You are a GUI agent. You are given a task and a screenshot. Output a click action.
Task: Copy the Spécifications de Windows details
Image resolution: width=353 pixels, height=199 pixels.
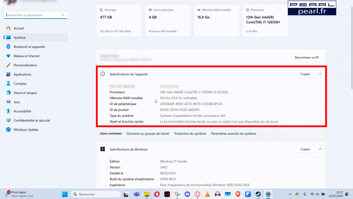305,149
